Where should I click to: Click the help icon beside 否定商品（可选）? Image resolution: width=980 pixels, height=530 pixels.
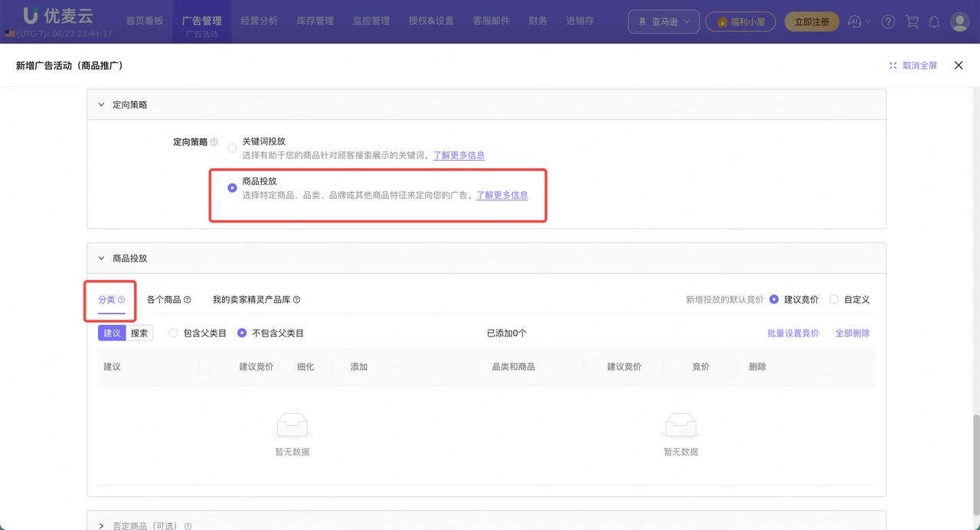188,526
